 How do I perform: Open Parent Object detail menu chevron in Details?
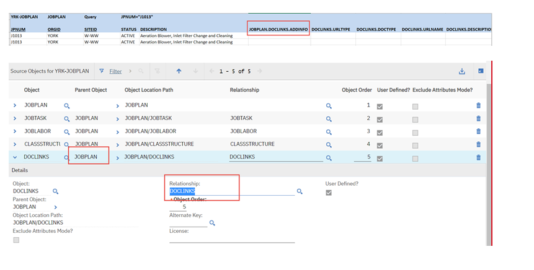(x=56, y=207)
